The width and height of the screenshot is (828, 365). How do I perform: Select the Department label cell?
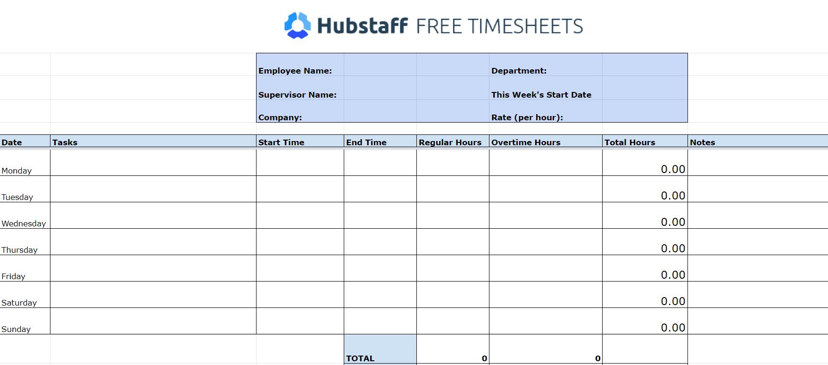tap(546, 65)
